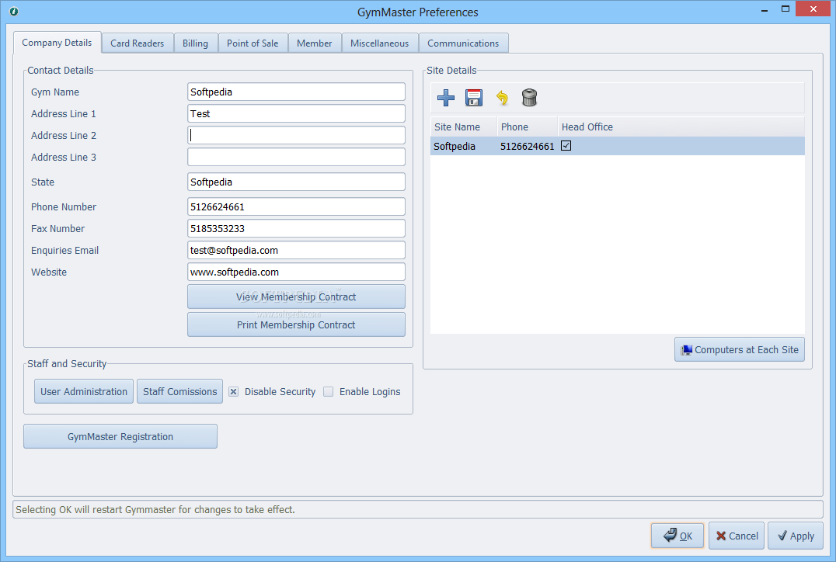Select the Member tab
836x562 pixels.
pos(315,43)
